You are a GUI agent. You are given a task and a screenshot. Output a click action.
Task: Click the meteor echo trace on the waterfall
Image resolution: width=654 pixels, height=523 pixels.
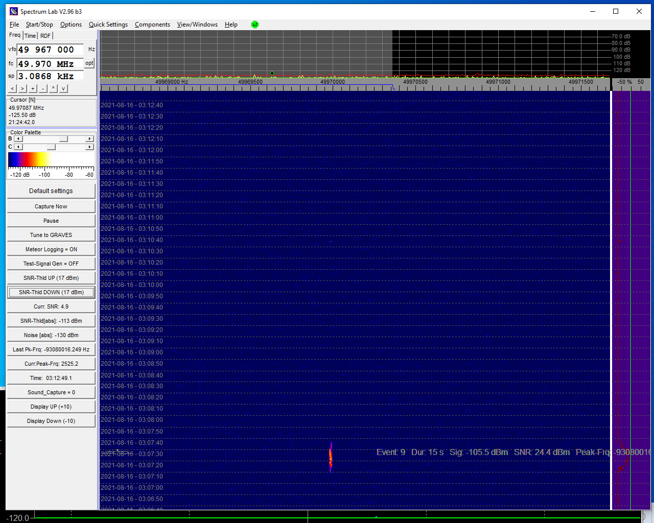[x=331, y=457]
